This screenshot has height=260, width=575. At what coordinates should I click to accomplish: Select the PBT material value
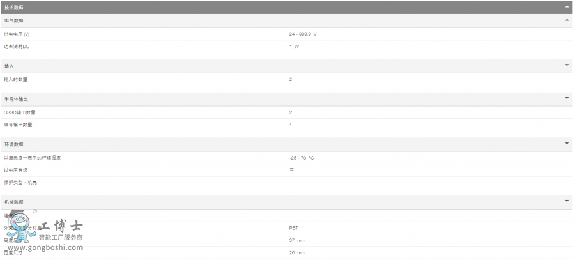(293, 227)
